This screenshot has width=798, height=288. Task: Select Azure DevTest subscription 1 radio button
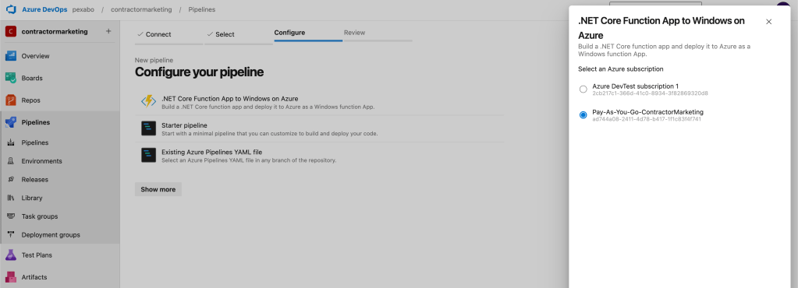pyautogui.click(x=583, y=90)
